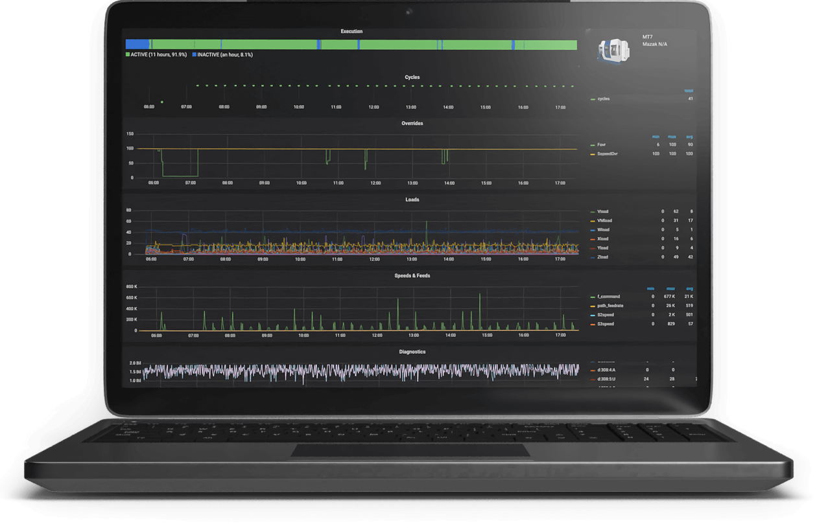Click the Yload legend color marker
Screen dimensions: 817x528
[x=593, y=248]
